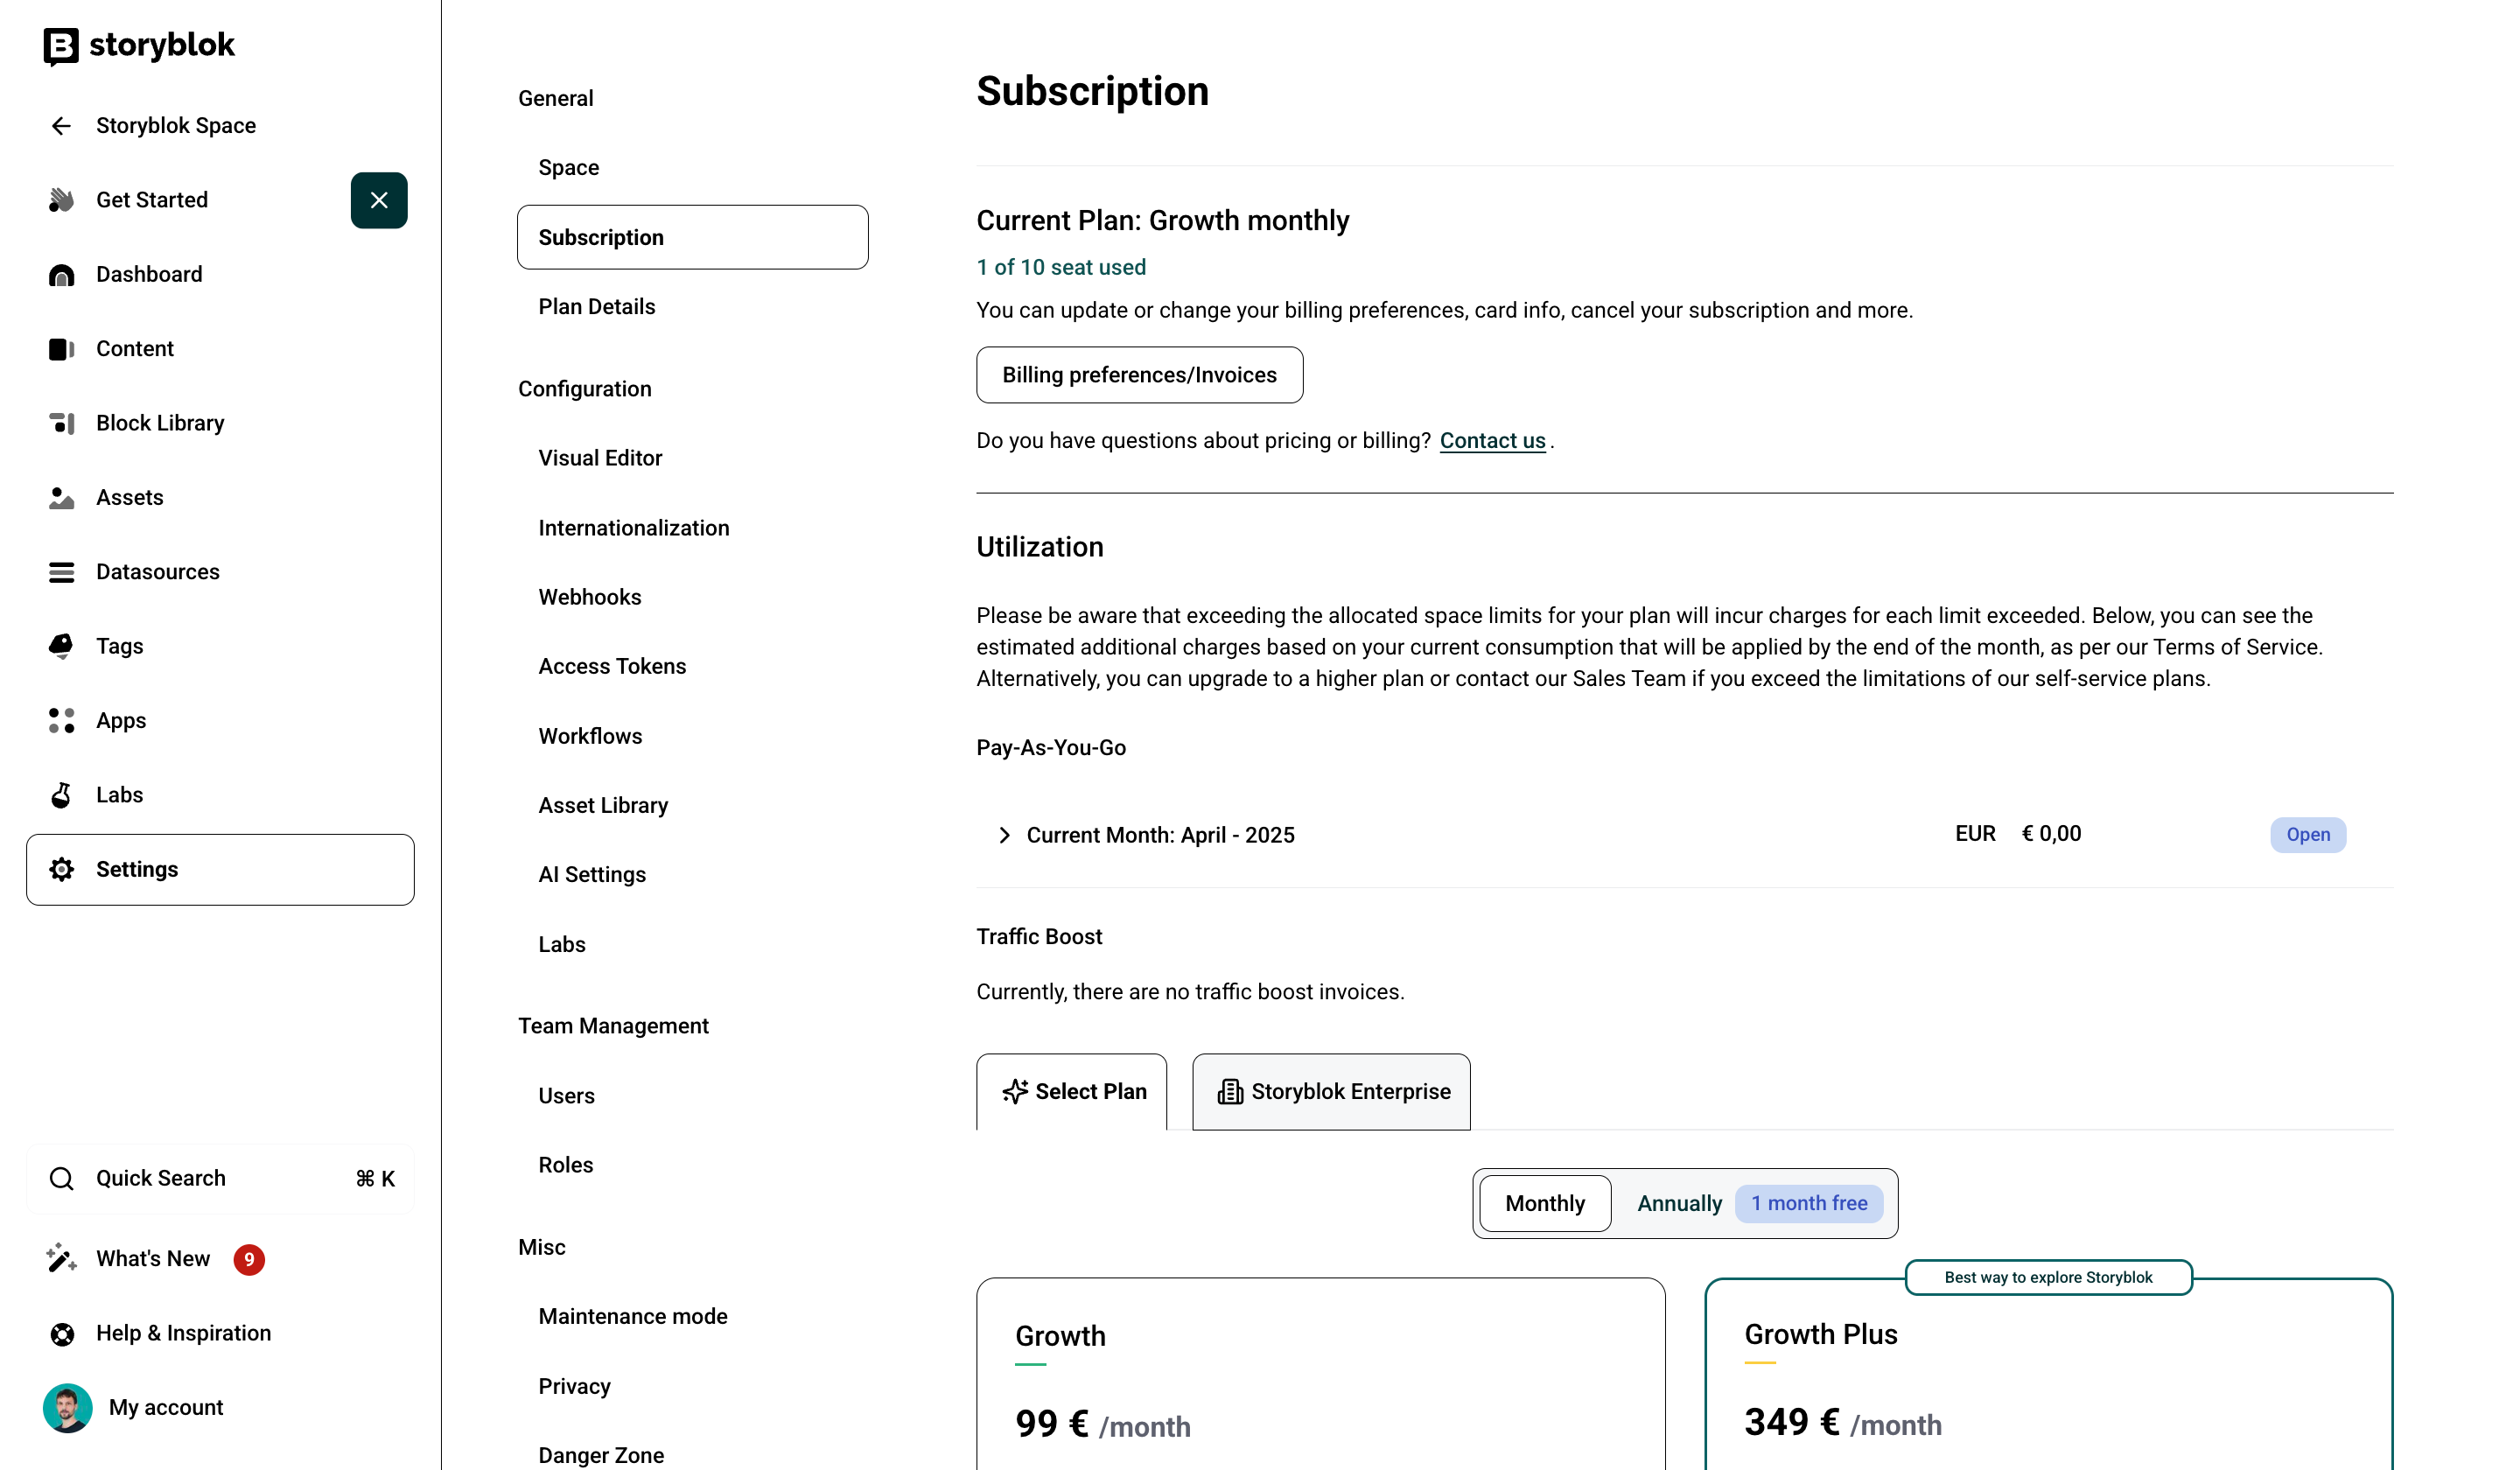Open Quick Search field
Image resolution: width=2520 pixels, height=1470 pixels.
point(220,1179)
